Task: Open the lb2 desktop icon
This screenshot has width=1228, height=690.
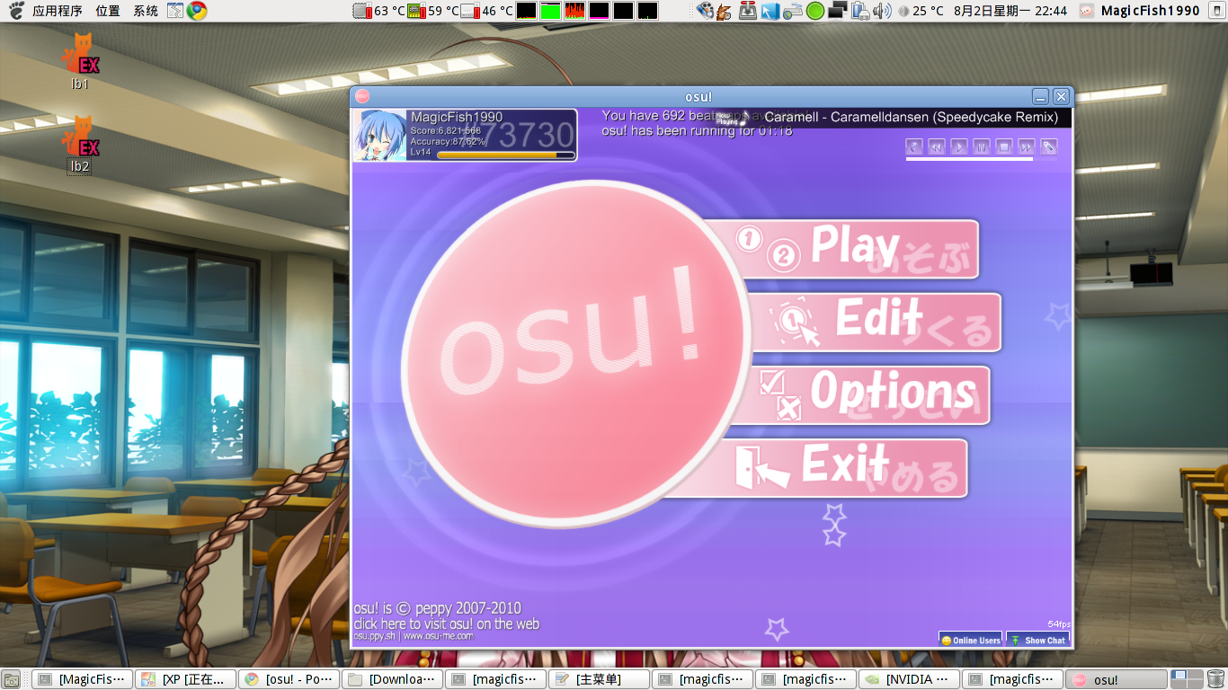Action: tap(80, 144)
